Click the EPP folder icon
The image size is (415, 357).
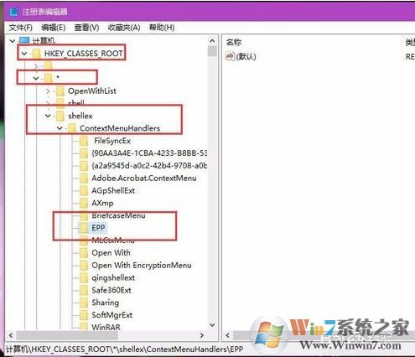[x=84, y=228]
